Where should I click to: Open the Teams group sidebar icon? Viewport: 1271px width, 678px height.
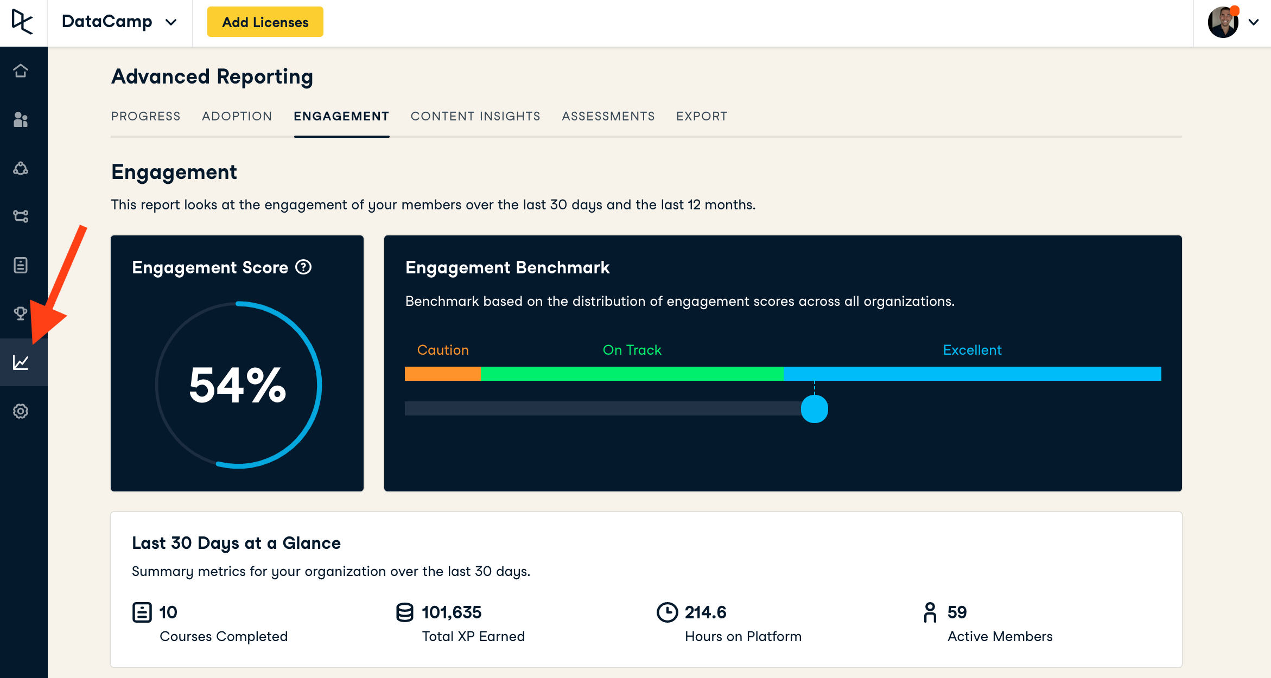(21, 168)
